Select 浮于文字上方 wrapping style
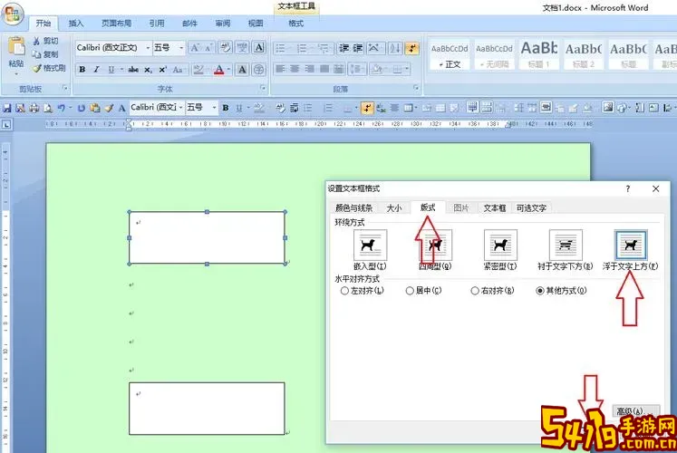 click(x=631, y=245)
